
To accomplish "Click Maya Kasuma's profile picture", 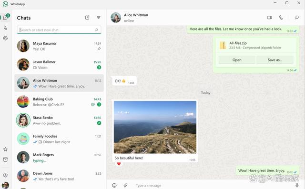I will [23, 46].
